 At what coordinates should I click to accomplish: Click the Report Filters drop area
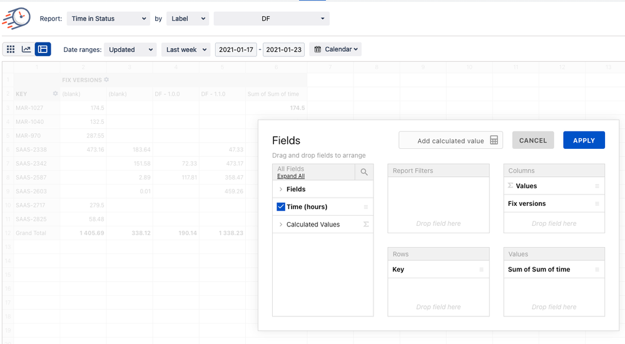(x=439, y=205)
